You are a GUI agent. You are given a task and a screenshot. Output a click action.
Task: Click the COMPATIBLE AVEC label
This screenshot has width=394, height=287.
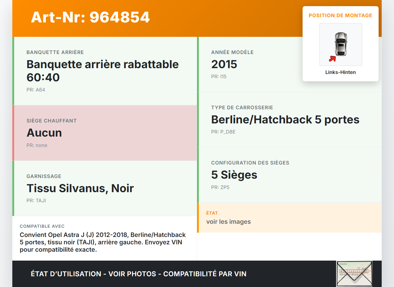coord(42,226)
